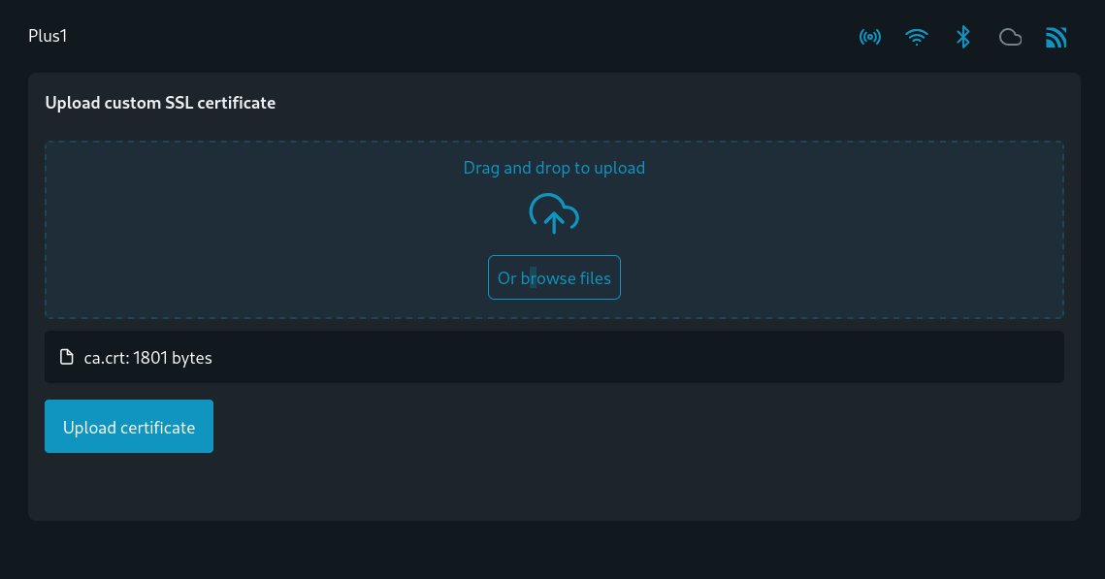
Task: Click the cloud connection icon in header
Action: [x=1010, y=37]
